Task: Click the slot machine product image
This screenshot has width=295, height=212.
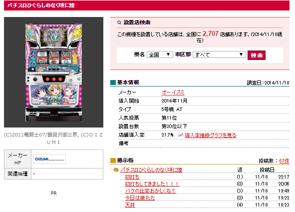Action: pos(53,72)
